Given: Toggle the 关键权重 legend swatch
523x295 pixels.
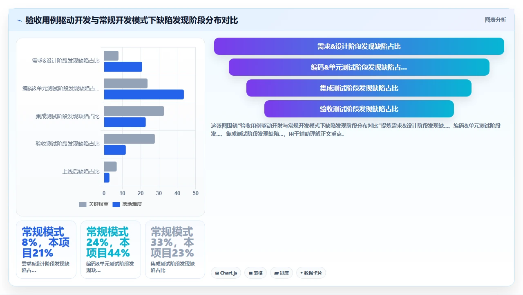Looking at the screenshot, I should click(83, 204).
